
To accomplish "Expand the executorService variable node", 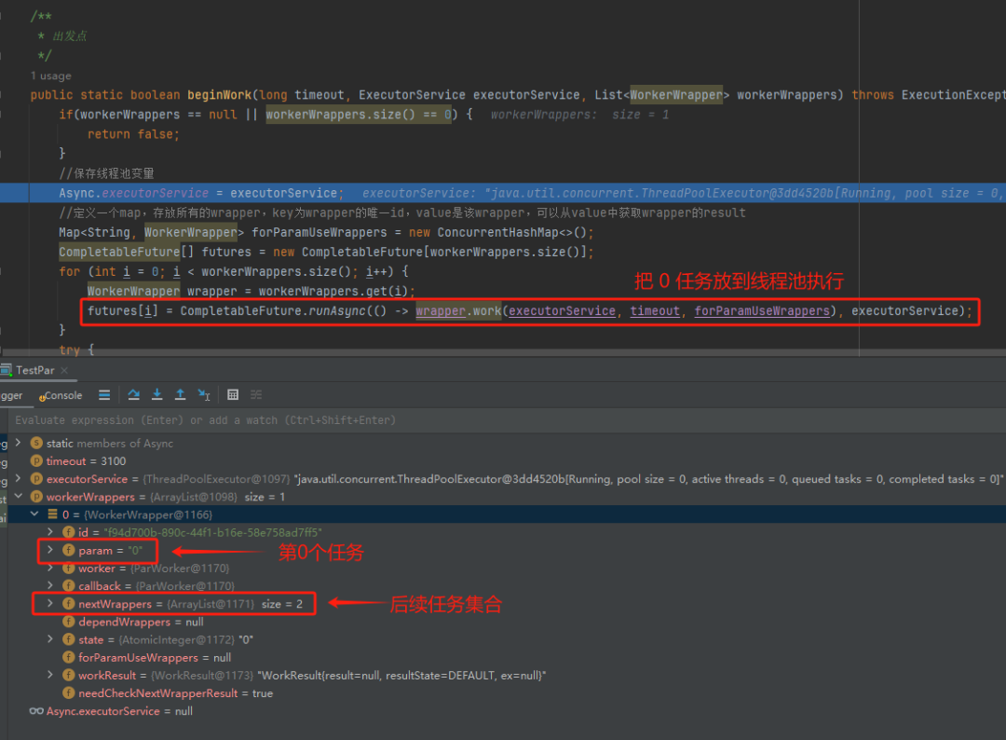I will click(x=18, y=479).
